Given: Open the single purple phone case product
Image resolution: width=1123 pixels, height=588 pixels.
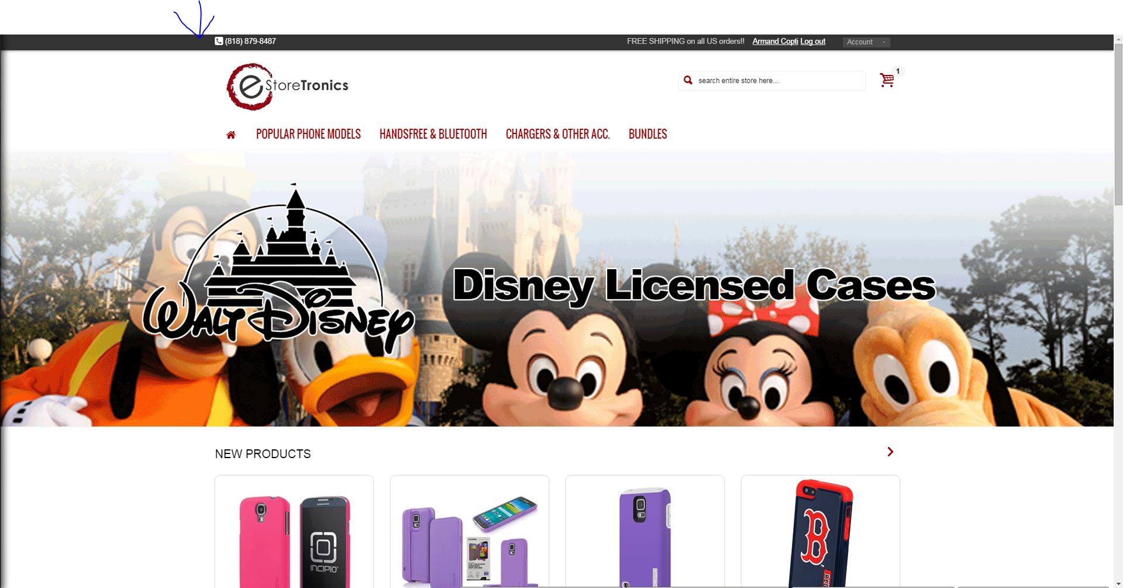Looking at the screenshot, I should click(x=645, y=532).
